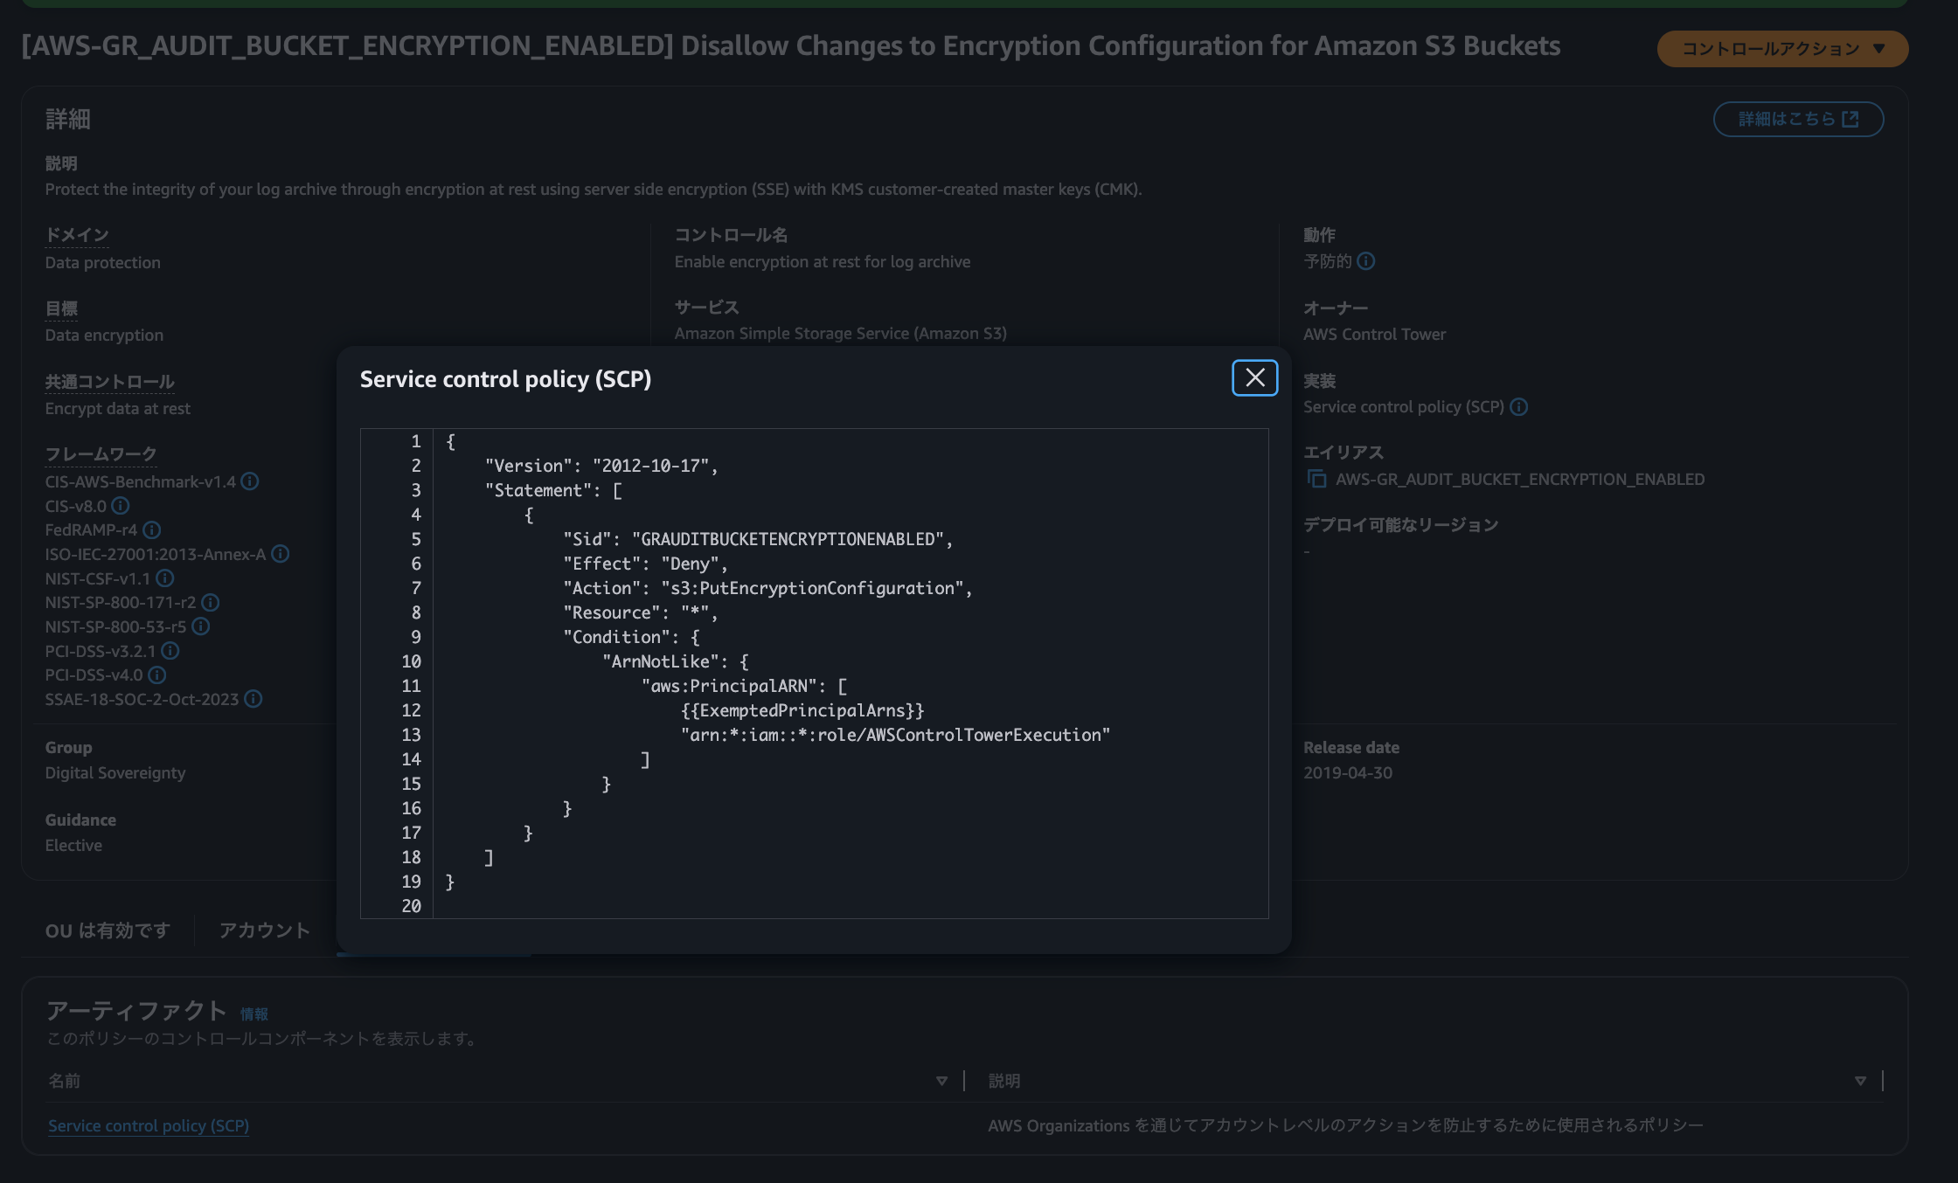Show info icon next to Service control policy (SCP) implementation
The width and height of the screenshot is (1958, 1183).
click(x=1519, y=407)
